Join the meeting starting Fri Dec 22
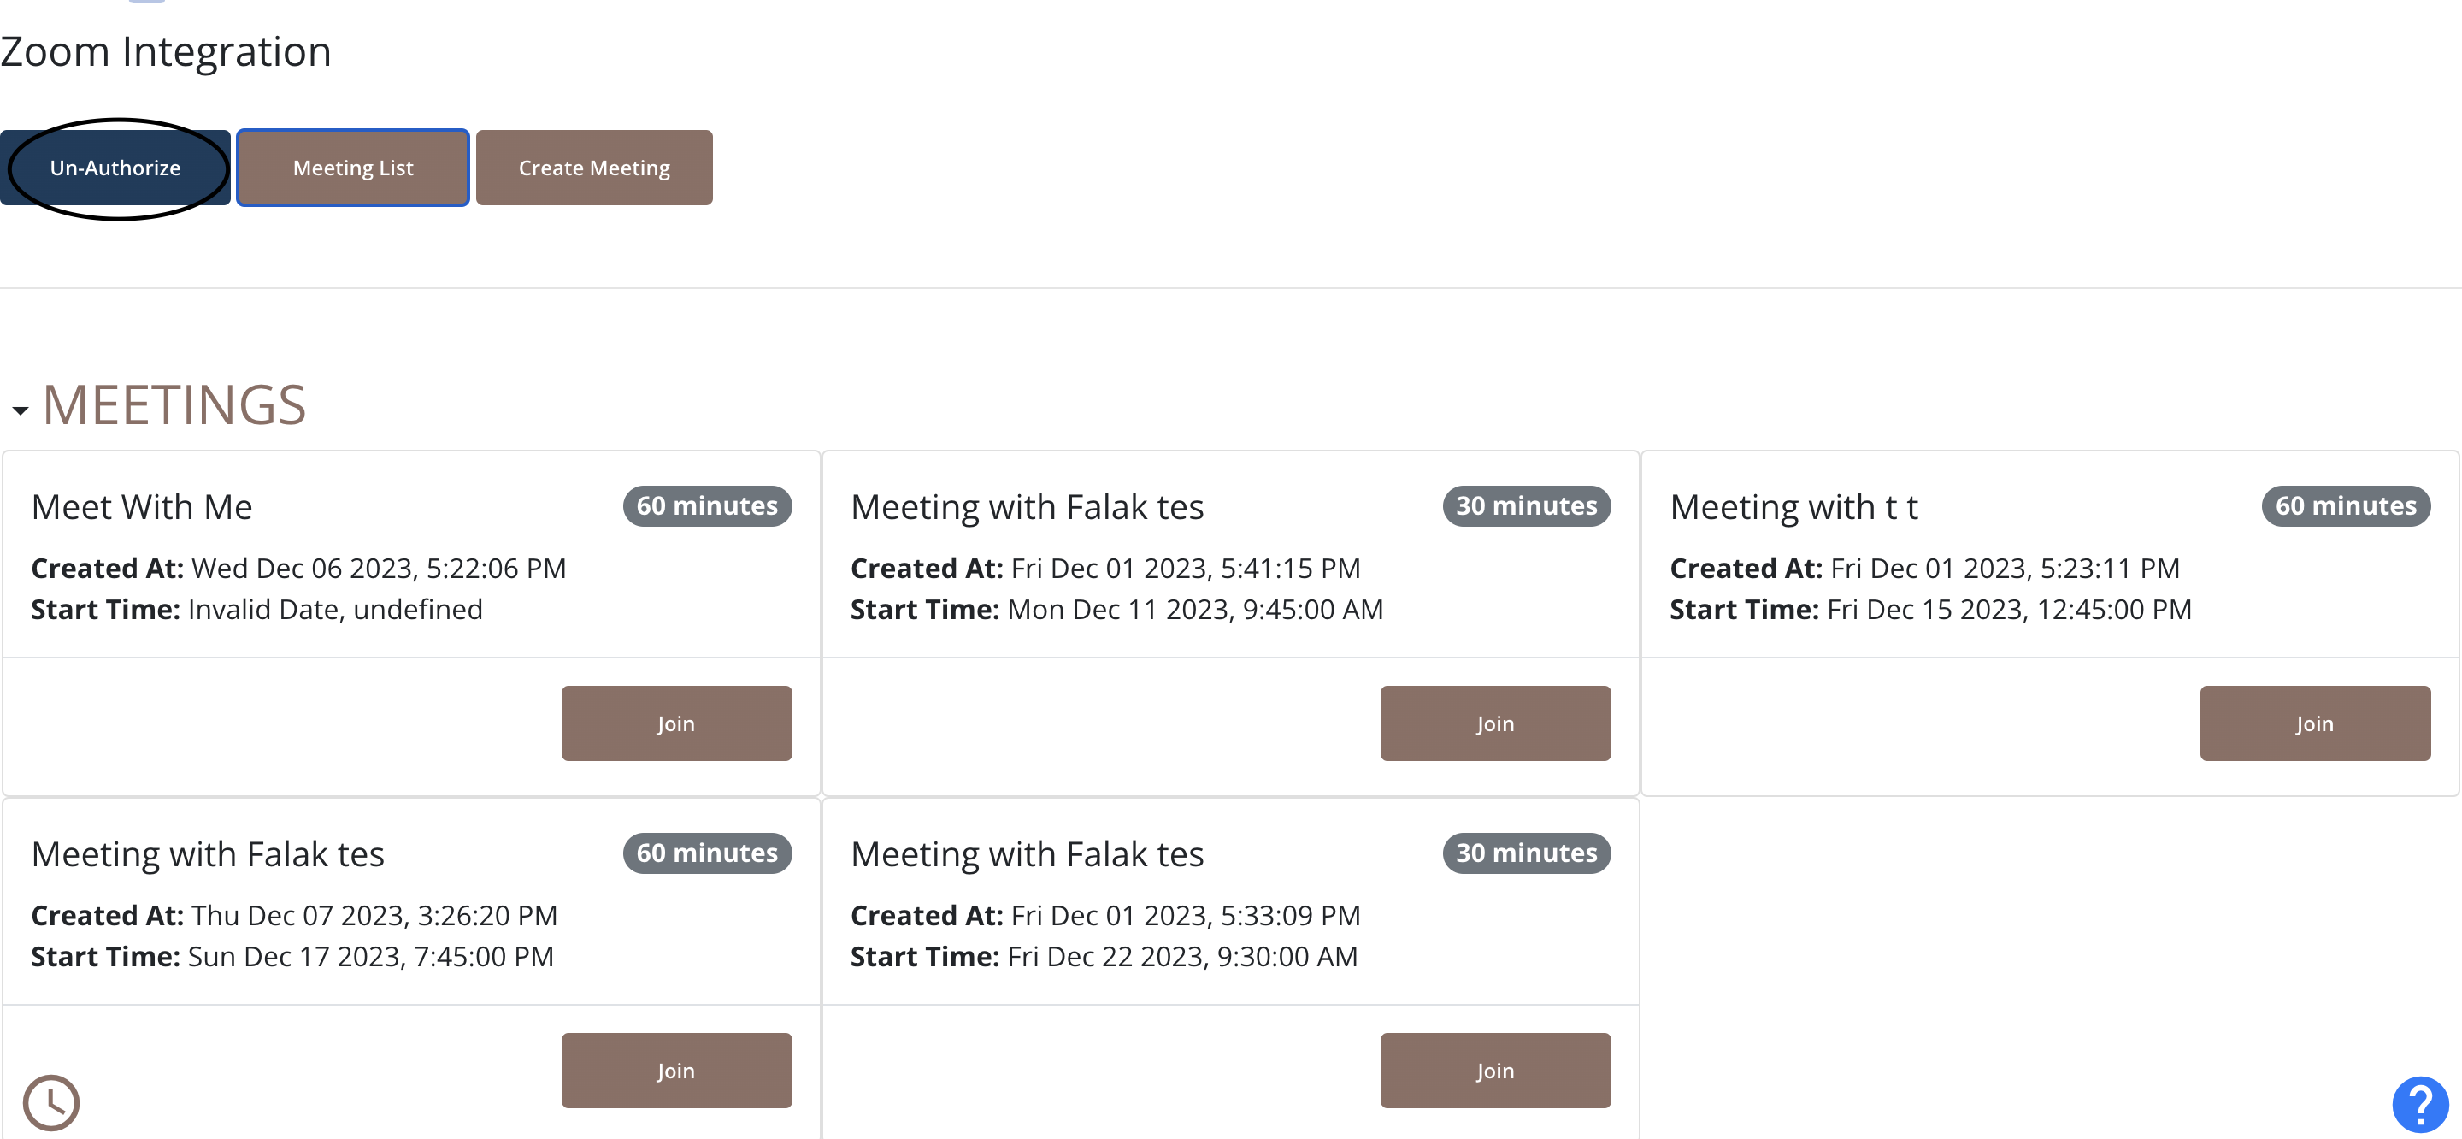This screenshot has width=2462, height=1139. point(1495,1071)
